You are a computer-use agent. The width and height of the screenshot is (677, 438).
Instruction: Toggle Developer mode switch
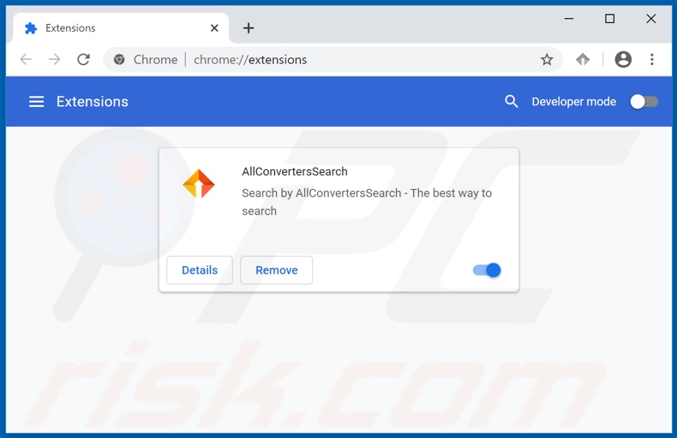(644, 102)
